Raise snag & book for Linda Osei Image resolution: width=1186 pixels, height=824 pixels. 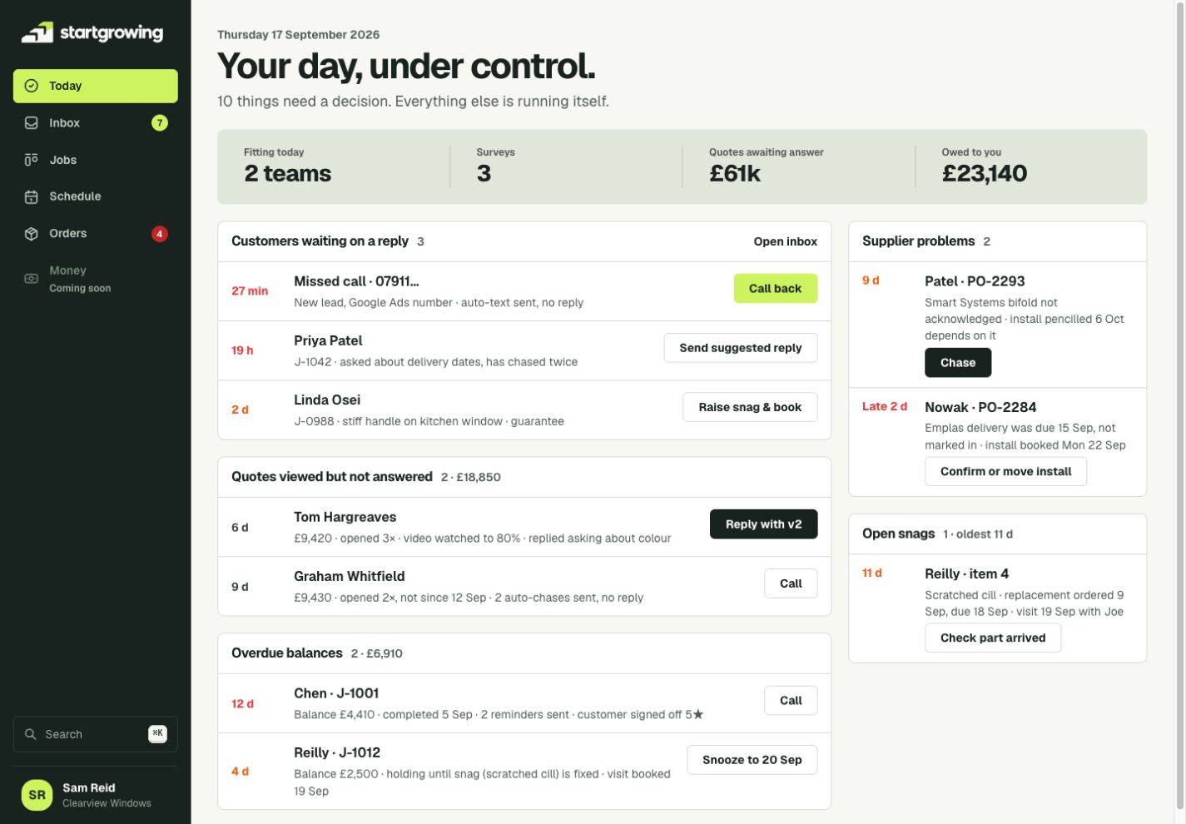[750, 407]
